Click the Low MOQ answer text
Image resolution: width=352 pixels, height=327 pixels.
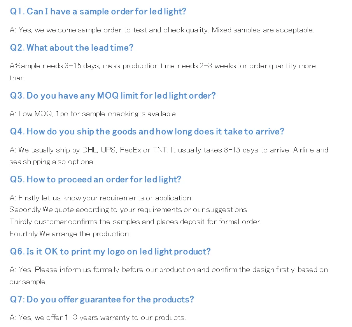click(93, 114)
